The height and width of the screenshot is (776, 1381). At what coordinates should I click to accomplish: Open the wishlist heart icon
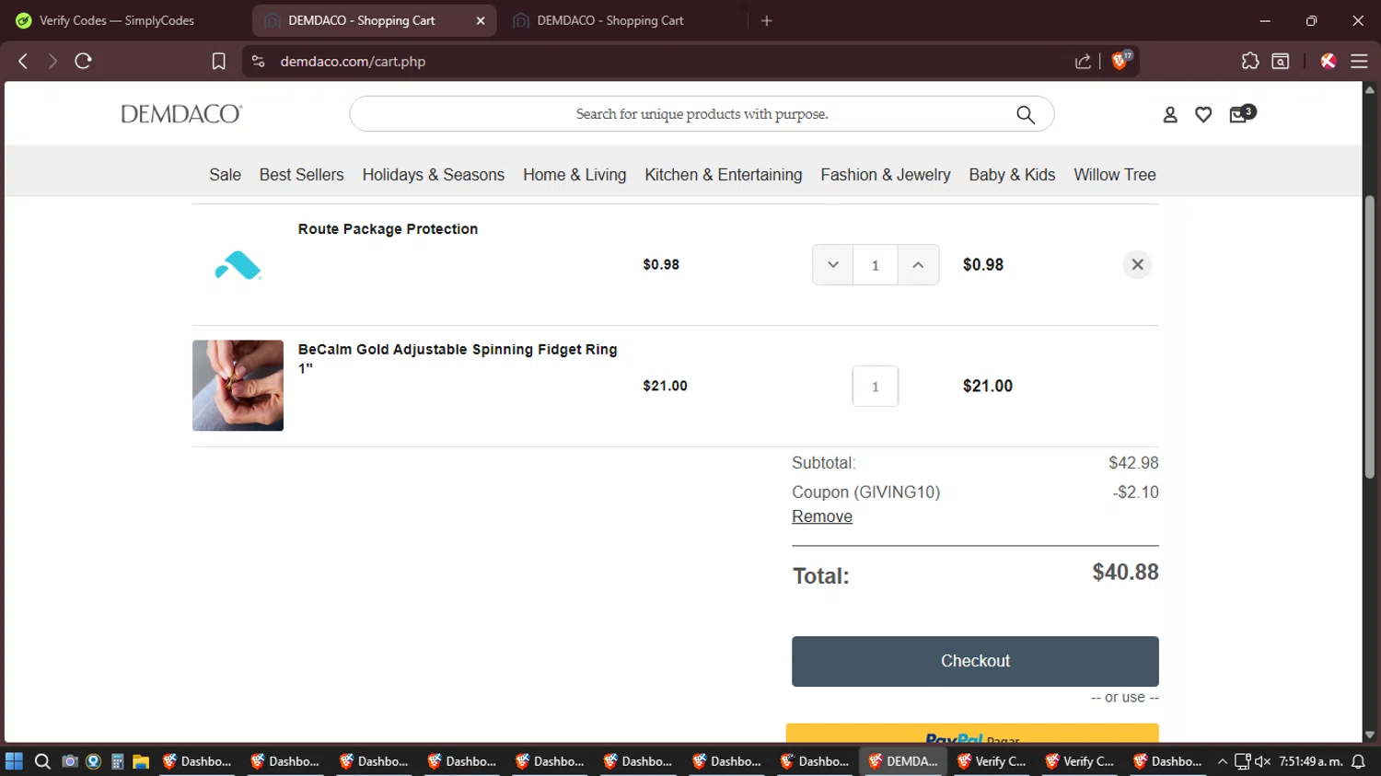(1203, 114)
